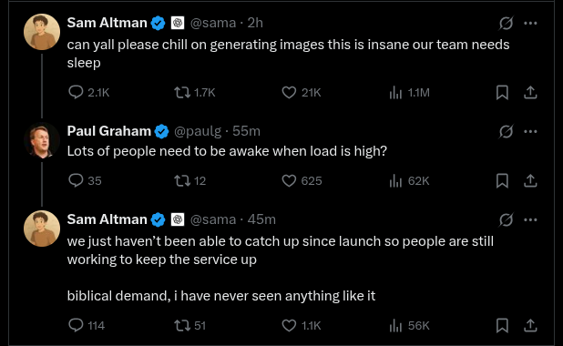563x346 pixels.
Task: Share the 'biblical demand' tweet
Action: click(x=530, y=326)
